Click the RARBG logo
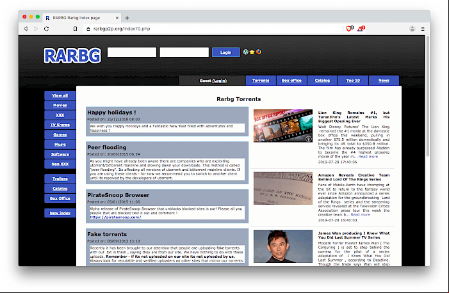The width and height of the screenshot is (449, 293). [x=72, y=56]
